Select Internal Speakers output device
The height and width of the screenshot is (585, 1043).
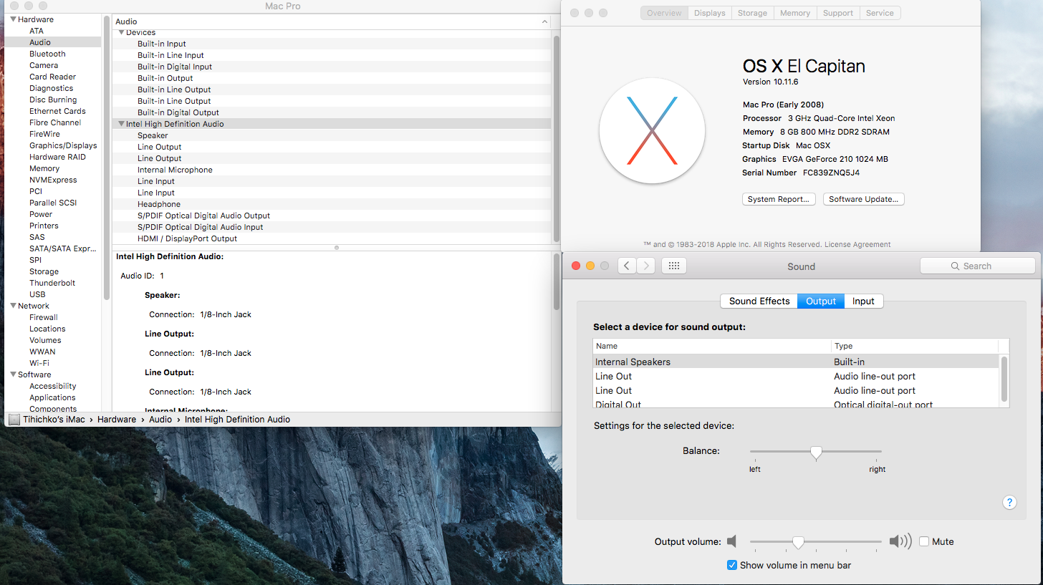click(x=796, y=362)
